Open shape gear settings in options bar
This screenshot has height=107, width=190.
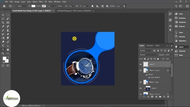click(x=107, y=6)
